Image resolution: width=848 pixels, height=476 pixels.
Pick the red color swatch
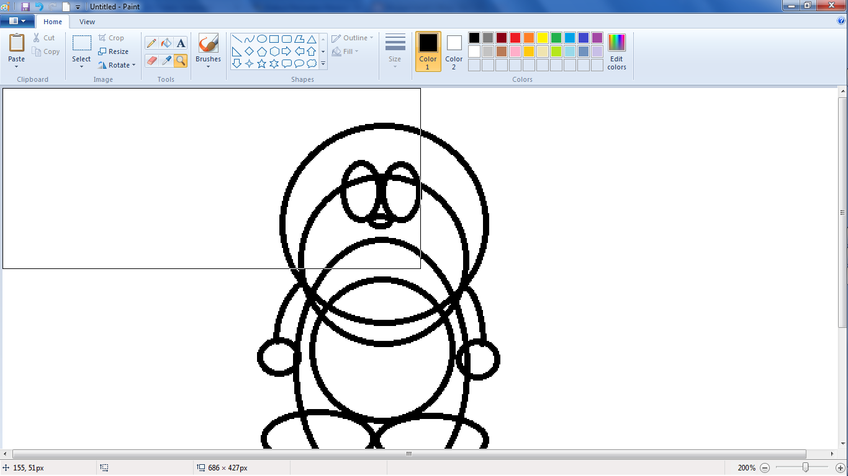pyautogui.click(x=515, y=38)
